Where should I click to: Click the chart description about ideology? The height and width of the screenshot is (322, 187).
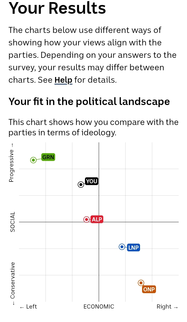(x=94, y=127)
